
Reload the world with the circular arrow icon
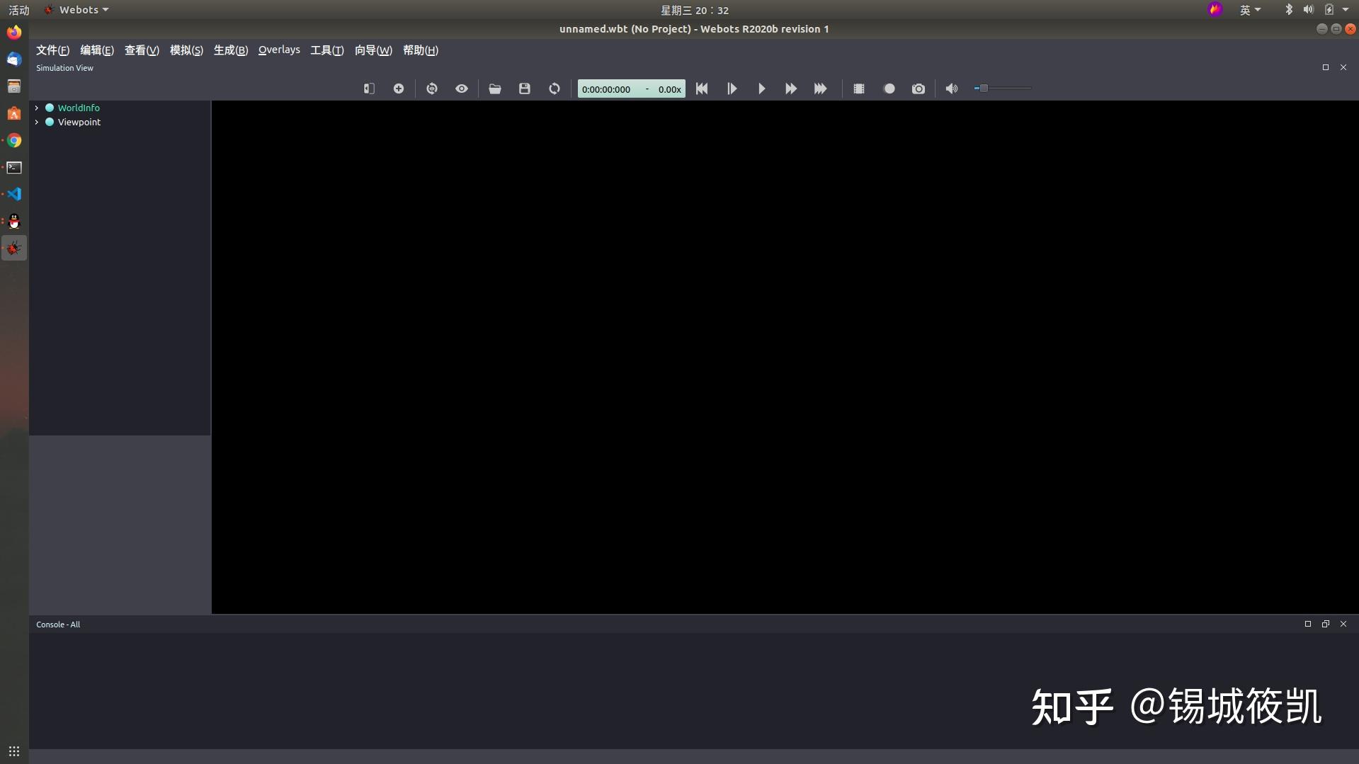click(554, 89)
